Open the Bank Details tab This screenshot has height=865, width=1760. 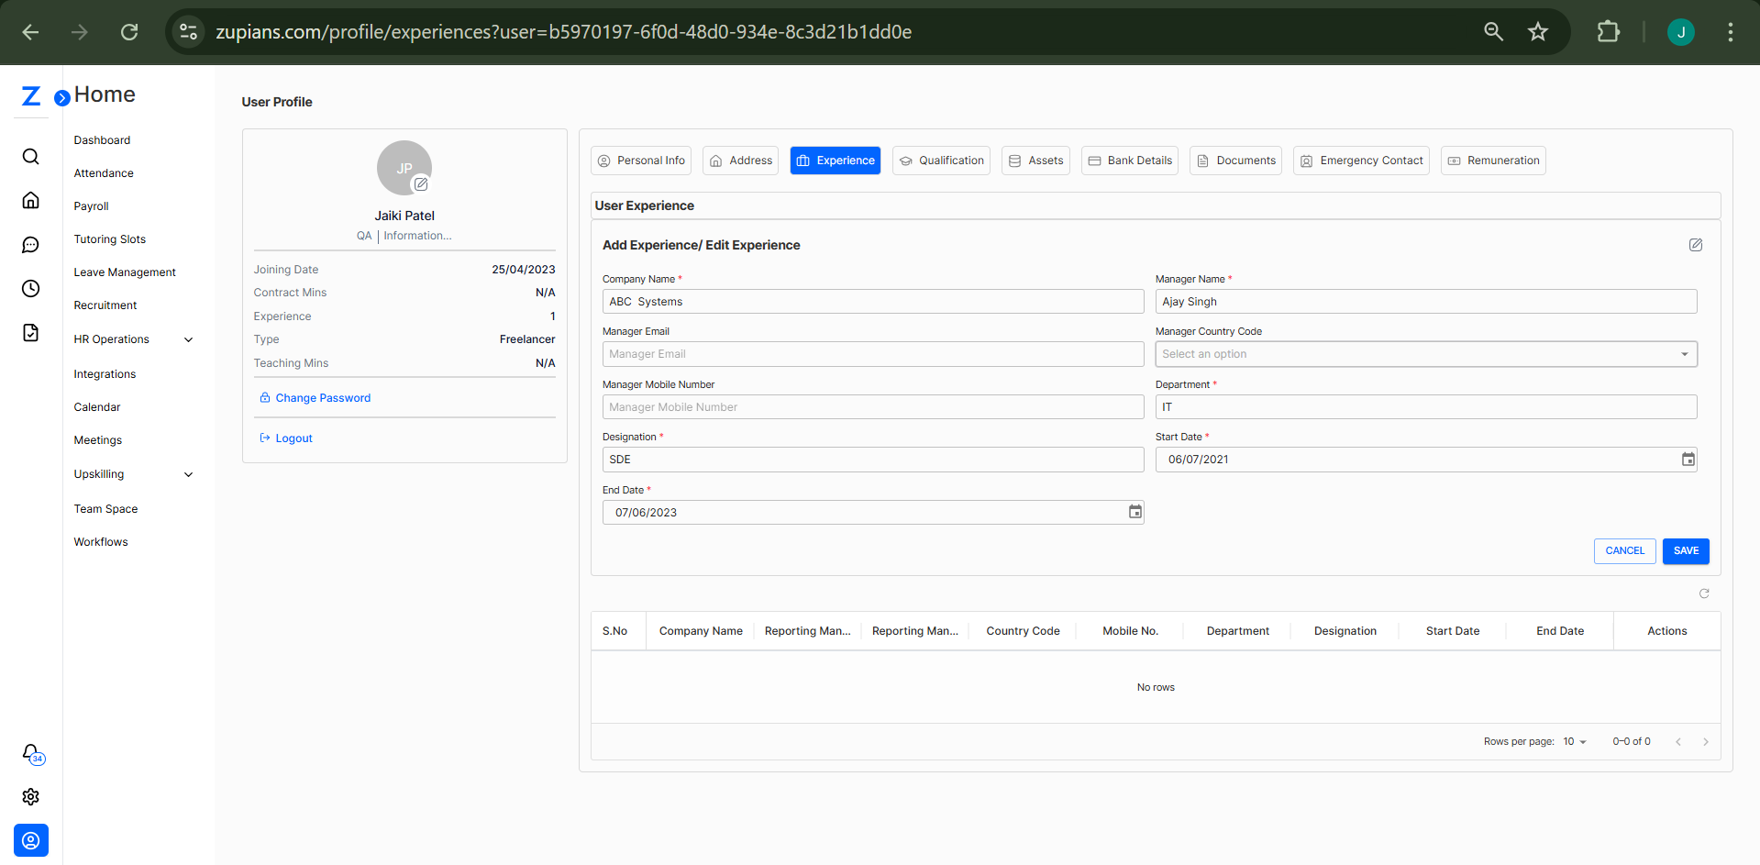[1130, 161]
